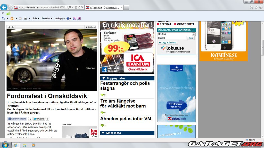
Task: Expand the Help dropdown arrow
Action: (71, 18)
